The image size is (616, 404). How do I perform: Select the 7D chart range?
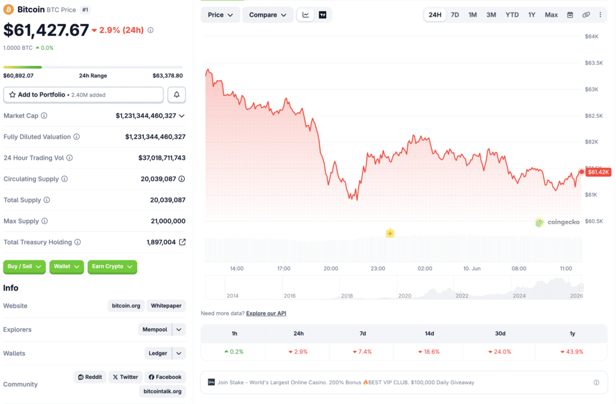click(x=455, y=15)
